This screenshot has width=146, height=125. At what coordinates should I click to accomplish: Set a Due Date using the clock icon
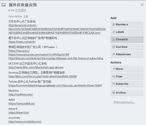(114, 47)
